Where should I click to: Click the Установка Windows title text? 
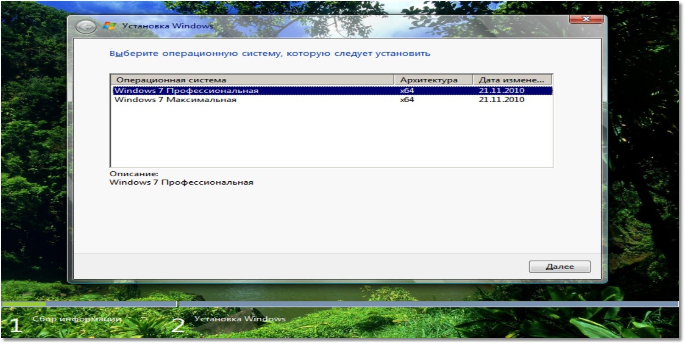[168, 26]
